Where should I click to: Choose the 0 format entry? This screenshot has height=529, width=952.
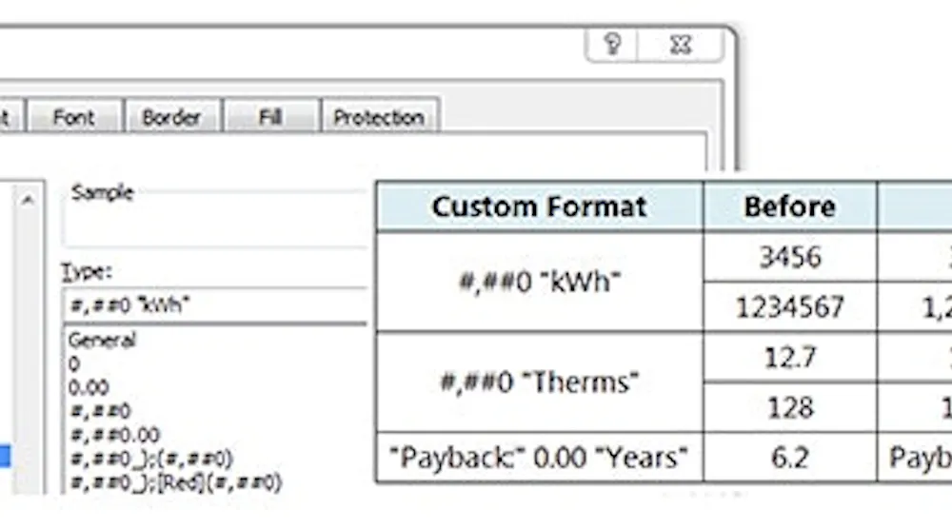[74, 364]
